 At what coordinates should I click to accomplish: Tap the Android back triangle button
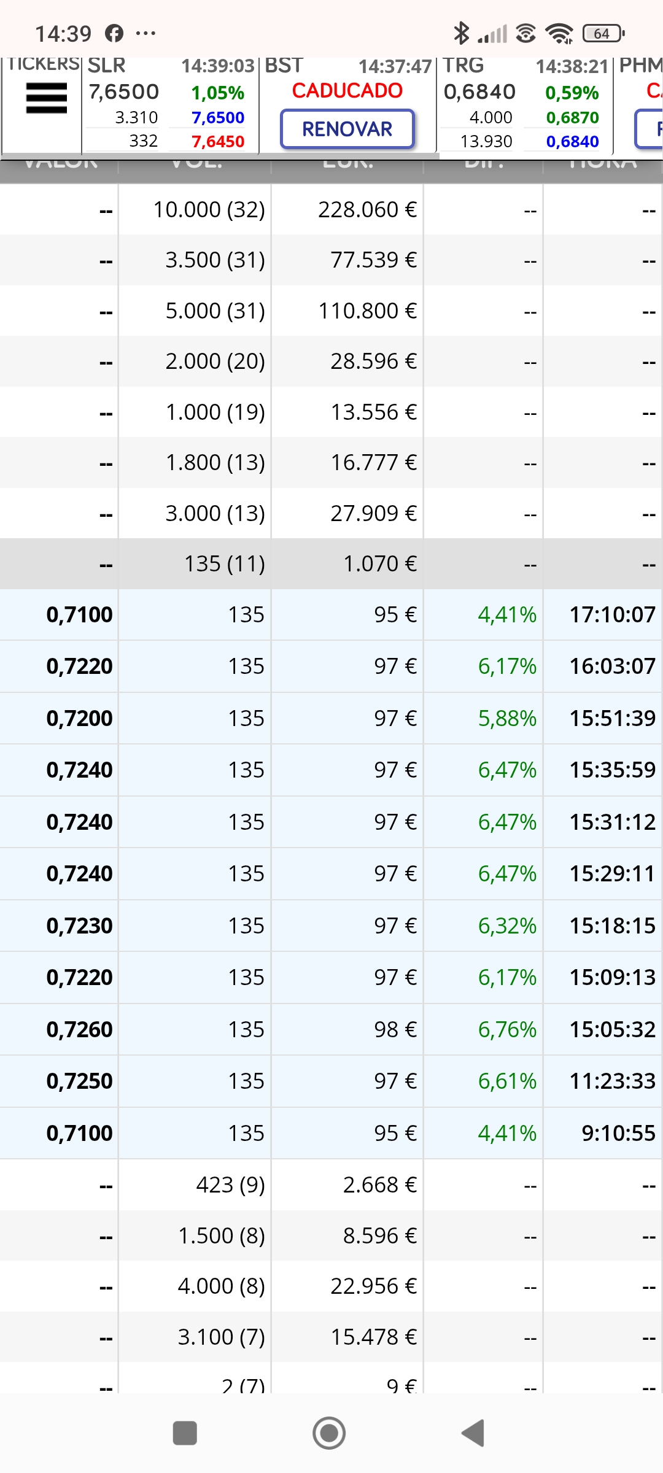473,1433
